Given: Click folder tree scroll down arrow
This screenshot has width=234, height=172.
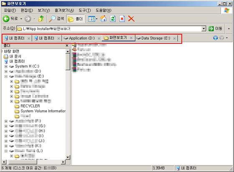Looking at the screenshot, I should (68, 157).
